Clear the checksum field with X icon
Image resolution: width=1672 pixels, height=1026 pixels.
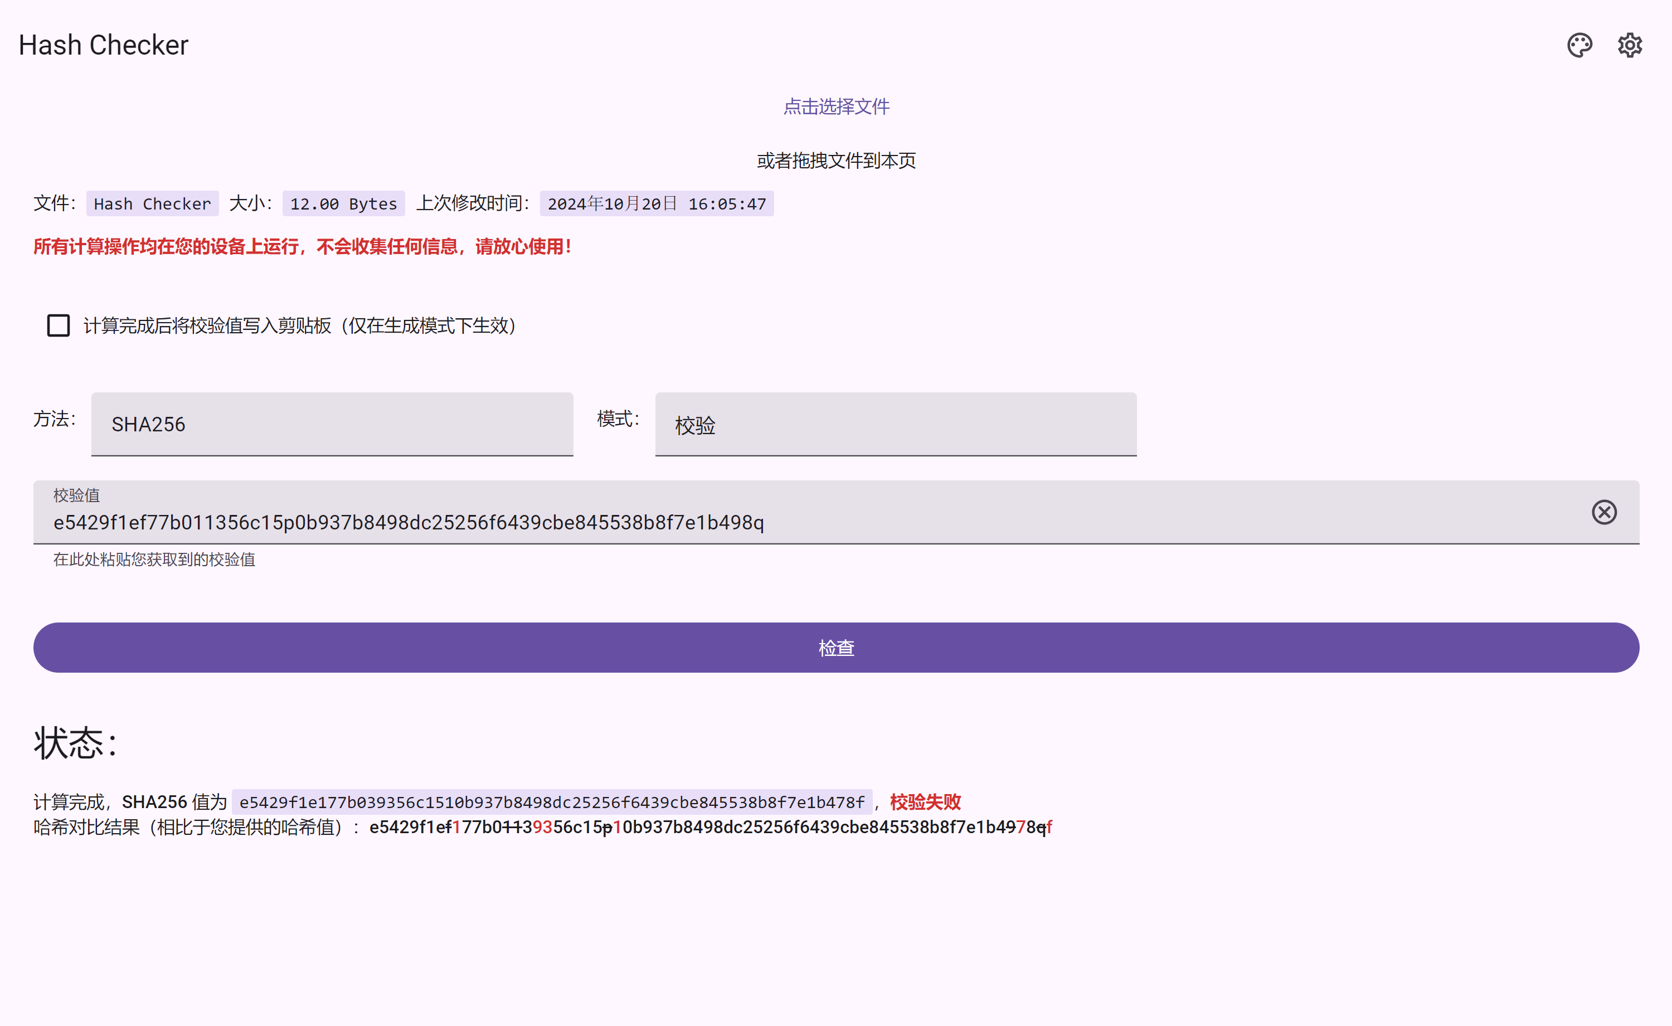1603,512
